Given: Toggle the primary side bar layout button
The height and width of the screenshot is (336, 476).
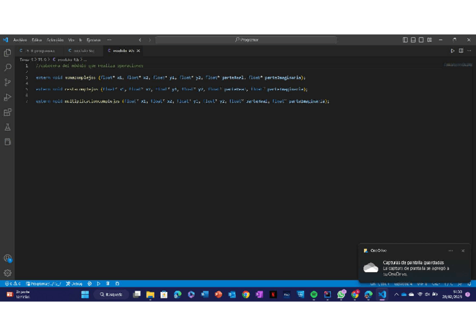Looking at the screenshot, I should click(405, 40).
